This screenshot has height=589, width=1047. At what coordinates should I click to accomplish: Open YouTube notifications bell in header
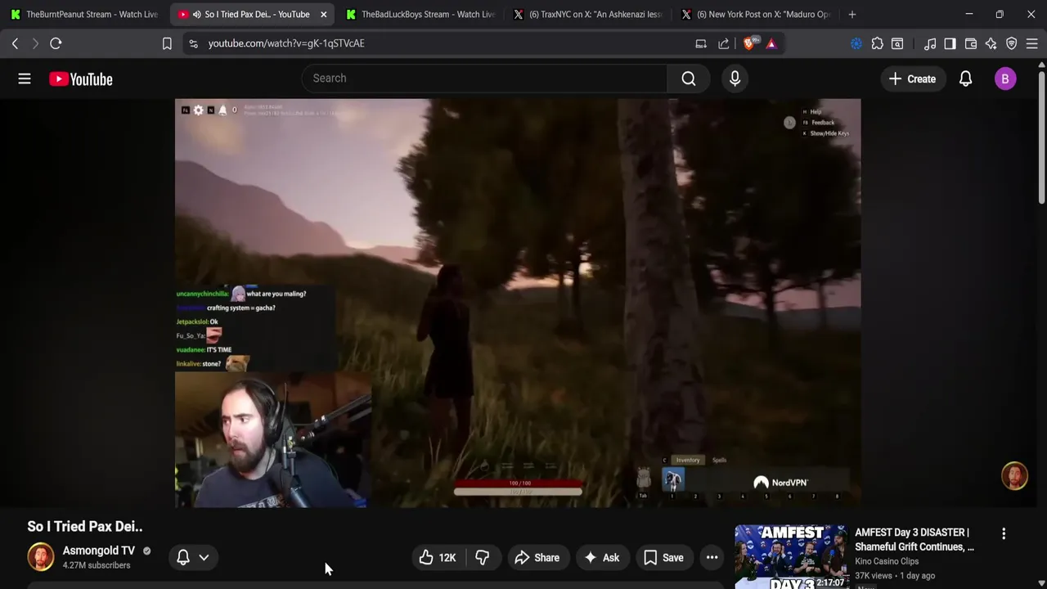tap(965, 79)
